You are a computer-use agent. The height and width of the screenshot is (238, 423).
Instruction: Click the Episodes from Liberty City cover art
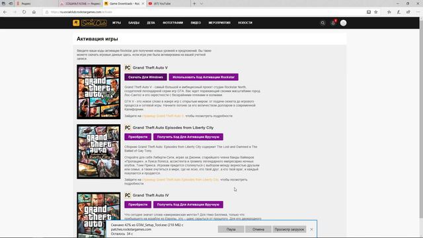point(98,151)
